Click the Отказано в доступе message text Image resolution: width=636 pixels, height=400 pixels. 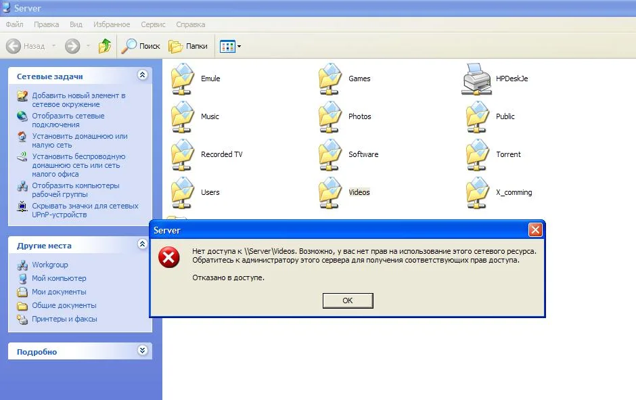tap(228, 277)
